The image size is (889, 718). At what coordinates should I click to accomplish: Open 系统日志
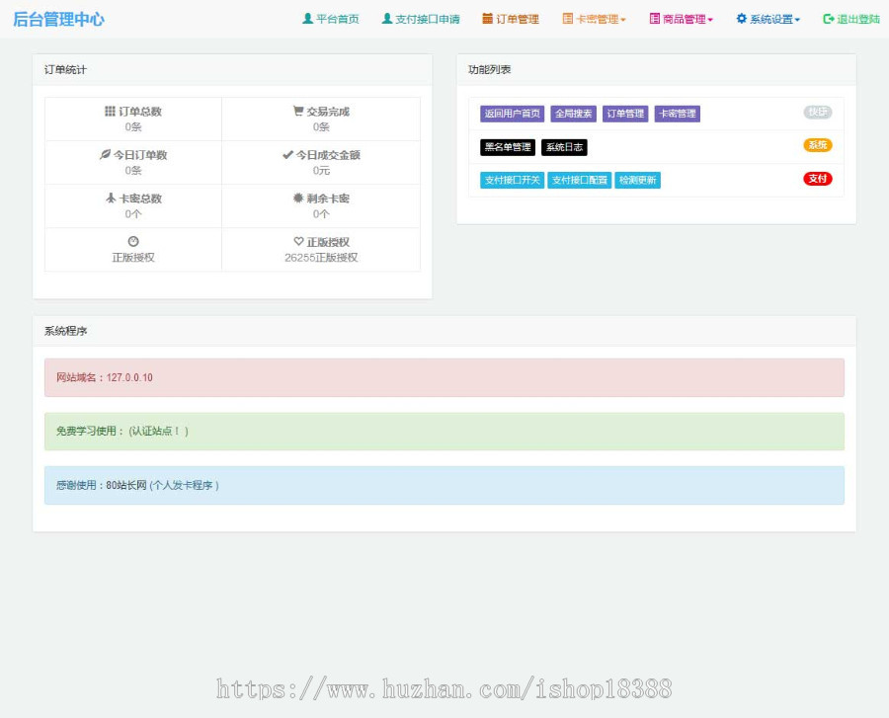point(564,147)
